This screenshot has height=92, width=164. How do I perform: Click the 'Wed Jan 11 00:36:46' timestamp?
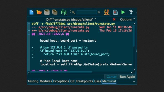point(116,27)
